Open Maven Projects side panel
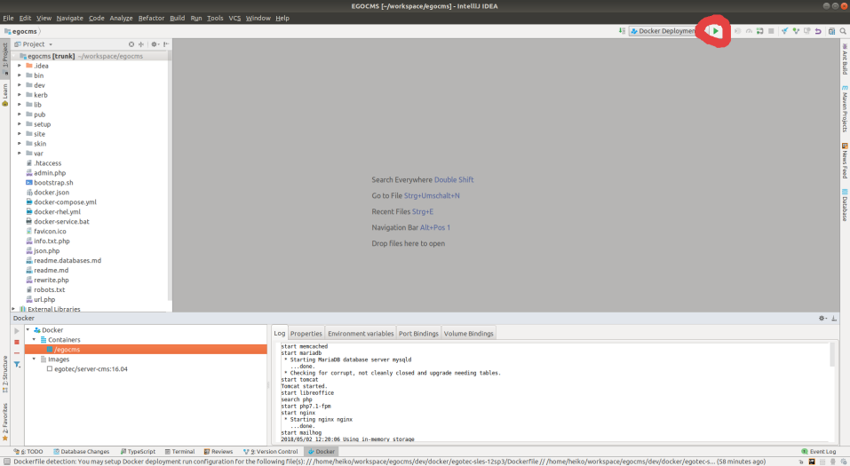 tap(845, 108)
